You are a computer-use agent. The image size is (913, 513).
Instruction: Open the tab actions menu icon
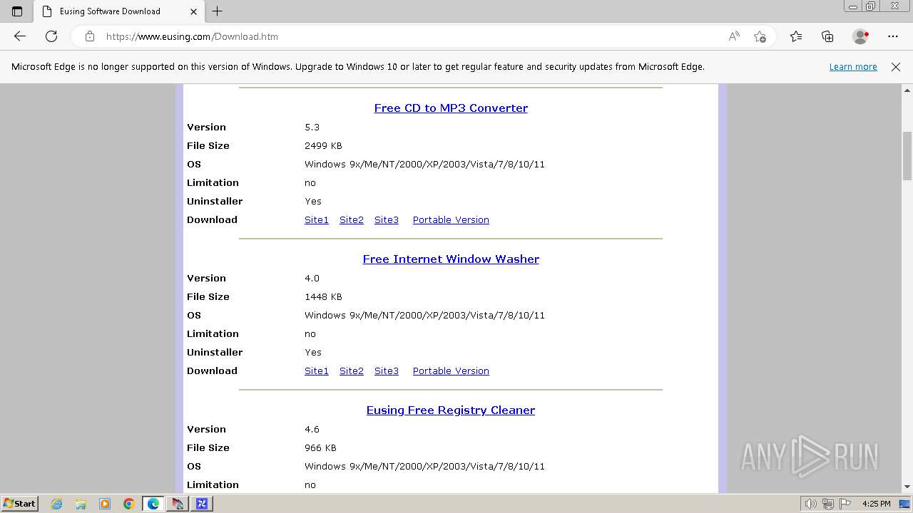[x=17, y=11]
